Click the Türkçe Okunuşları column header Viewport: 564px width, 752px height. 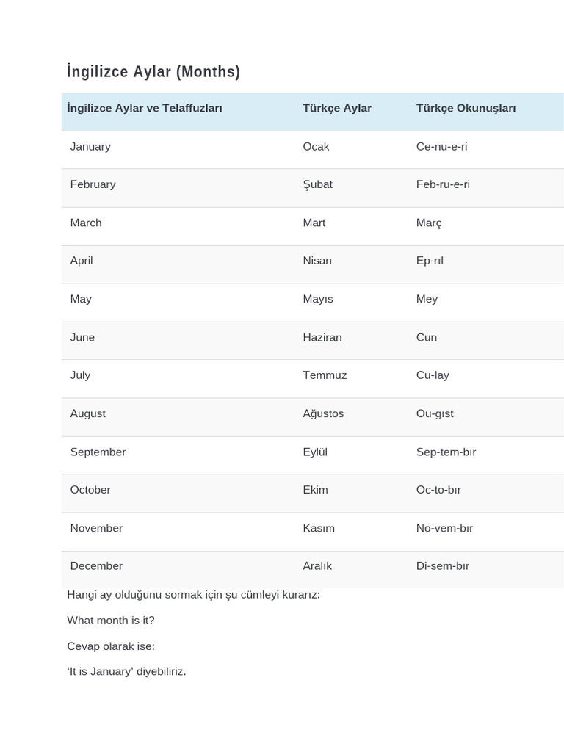click(466, 108)
